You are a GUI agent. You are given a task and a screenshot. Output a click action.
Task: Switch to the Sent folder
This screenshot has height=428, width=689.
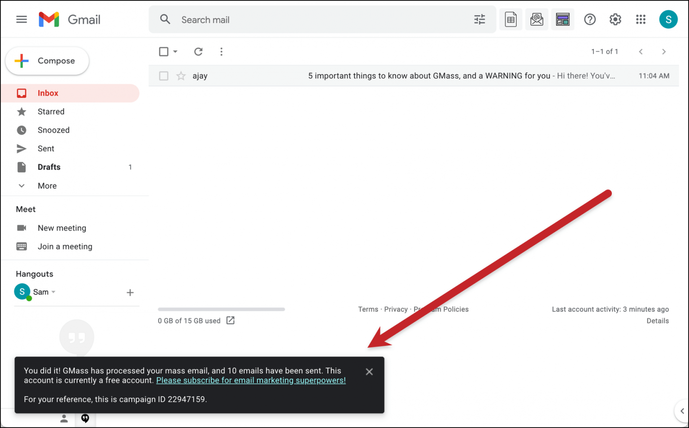[45, 148]
